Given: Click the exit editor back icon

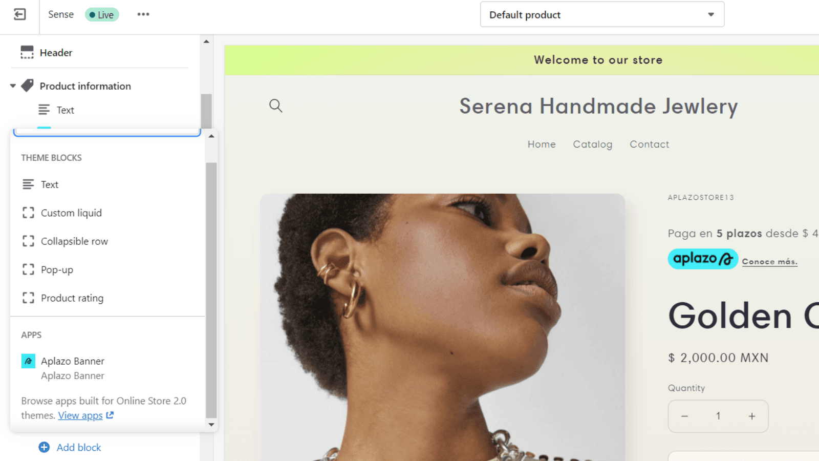Looking at the screenshot, I should pos(19,14).
